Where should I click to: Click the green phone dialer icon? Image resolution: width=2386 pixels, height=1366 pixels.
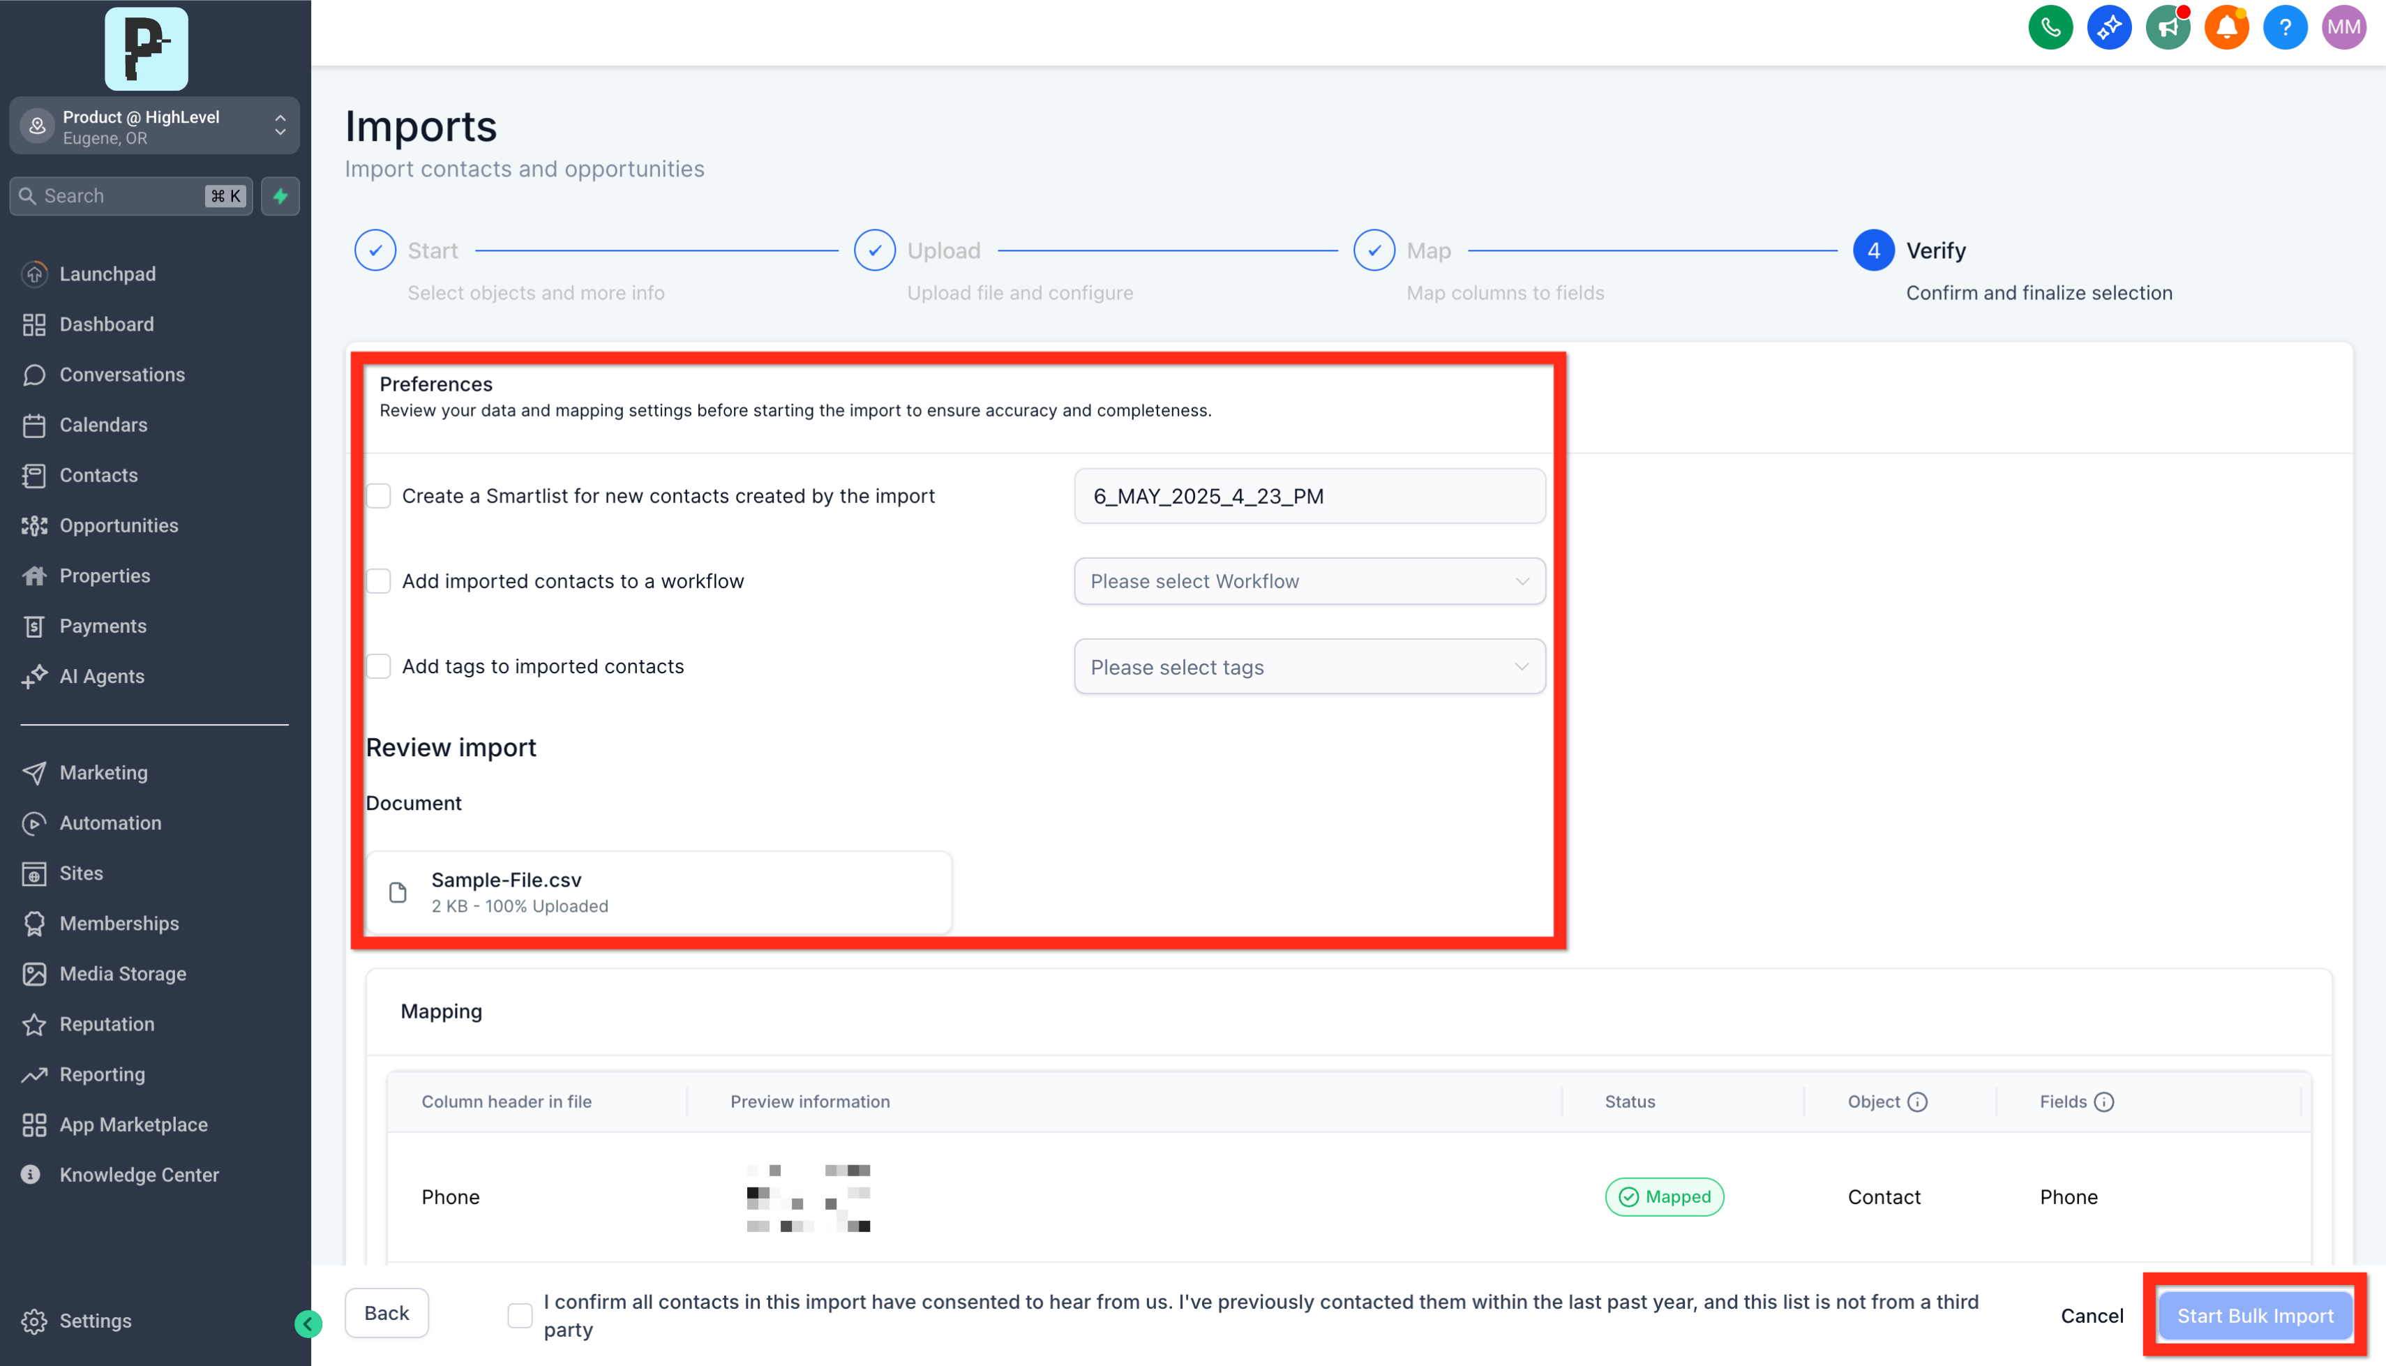tap(2050, 27)
